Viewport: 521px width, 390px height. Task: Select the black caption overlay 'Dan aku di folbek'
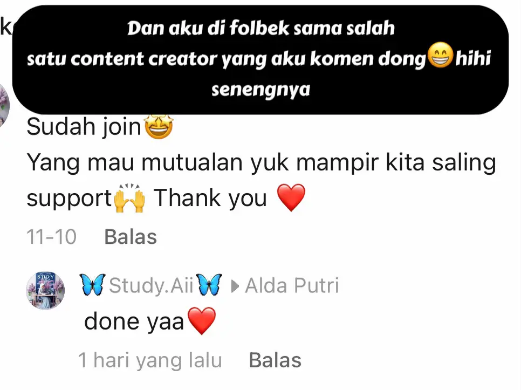(260, 60)
